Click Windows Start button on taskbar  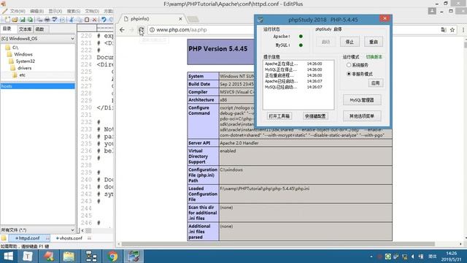point(8,256)
